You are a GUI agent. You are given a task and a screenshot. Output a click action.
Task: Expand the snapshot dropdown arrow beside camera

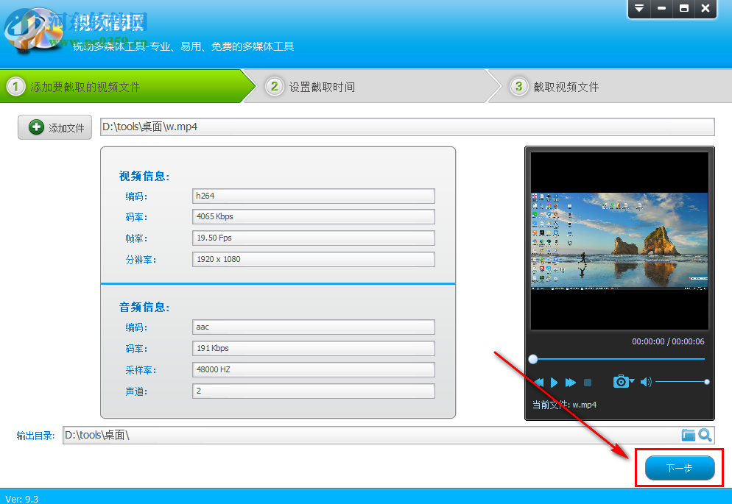click(632, 381)
